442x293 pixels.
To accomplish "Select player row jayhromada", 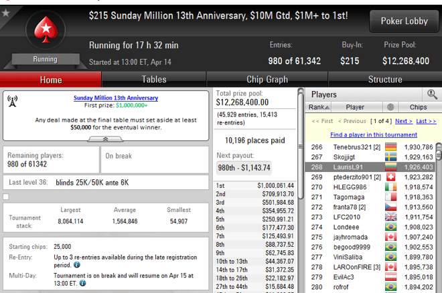I will pyautogui.click(x=370, y=237).
